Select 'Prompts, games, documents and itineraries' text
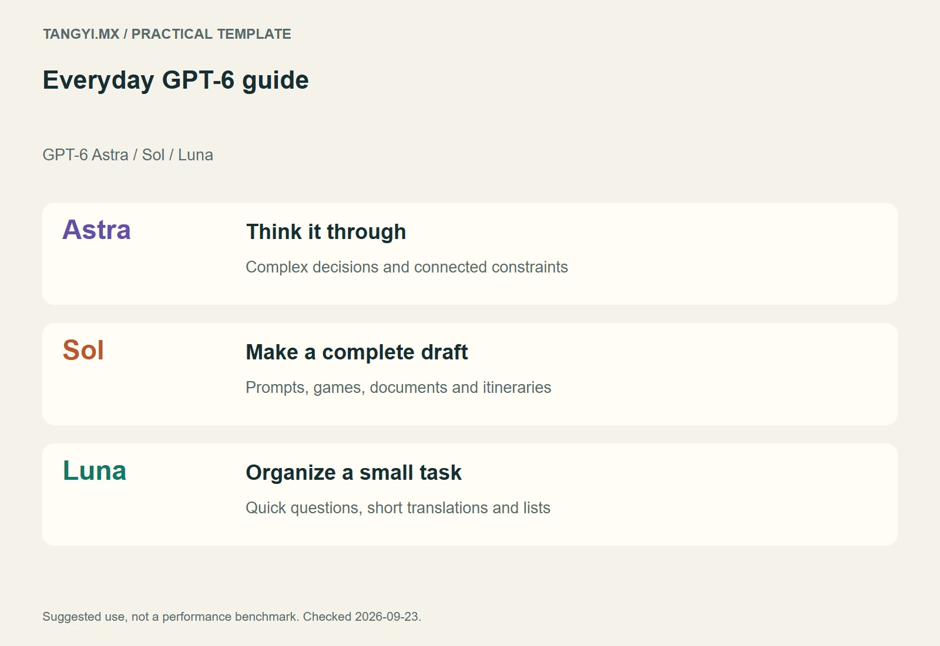Screen dimensions: 940x646 coord(398,388)
